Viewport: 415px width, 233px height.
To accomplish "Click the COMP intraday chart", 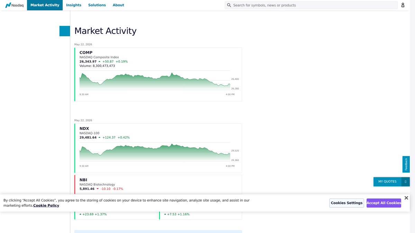I will click(155, 81).
